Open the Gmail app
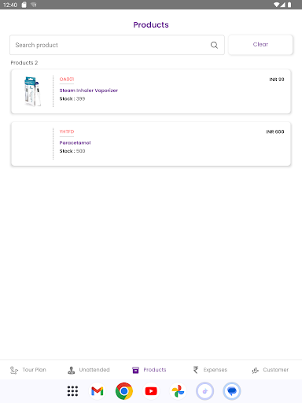The width and height of the screenshot is (302, 403). point(98,391)
